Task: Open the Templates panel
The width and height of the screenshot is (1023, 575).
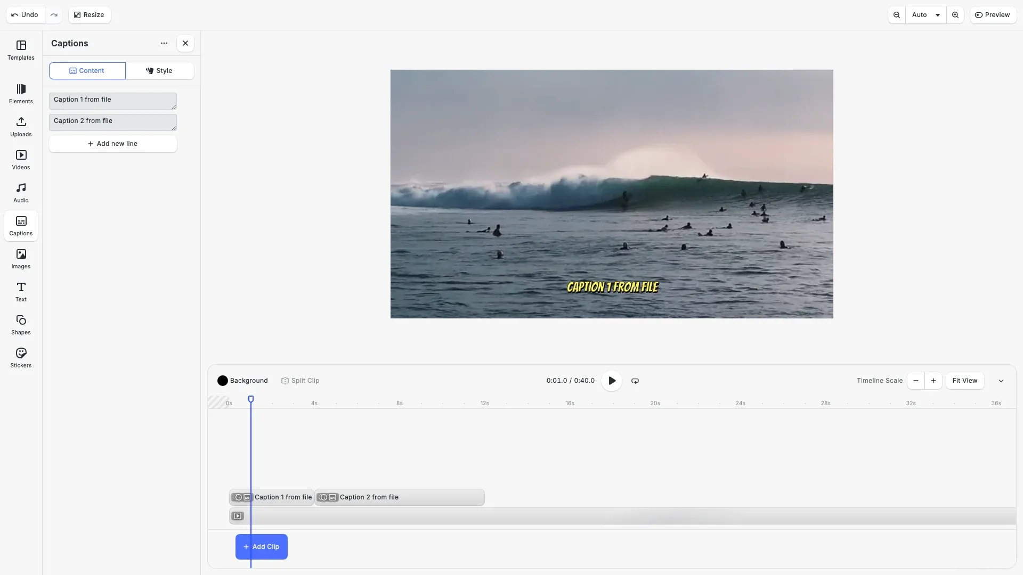Action: point(20,51)
